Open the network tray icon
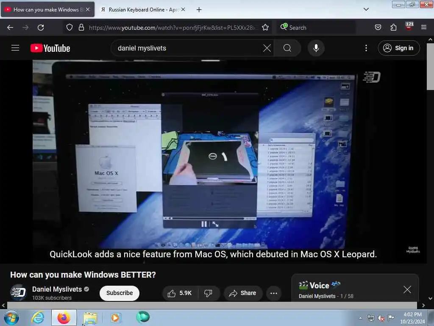The width and height of the screenshot is (434, 326). 370,318
